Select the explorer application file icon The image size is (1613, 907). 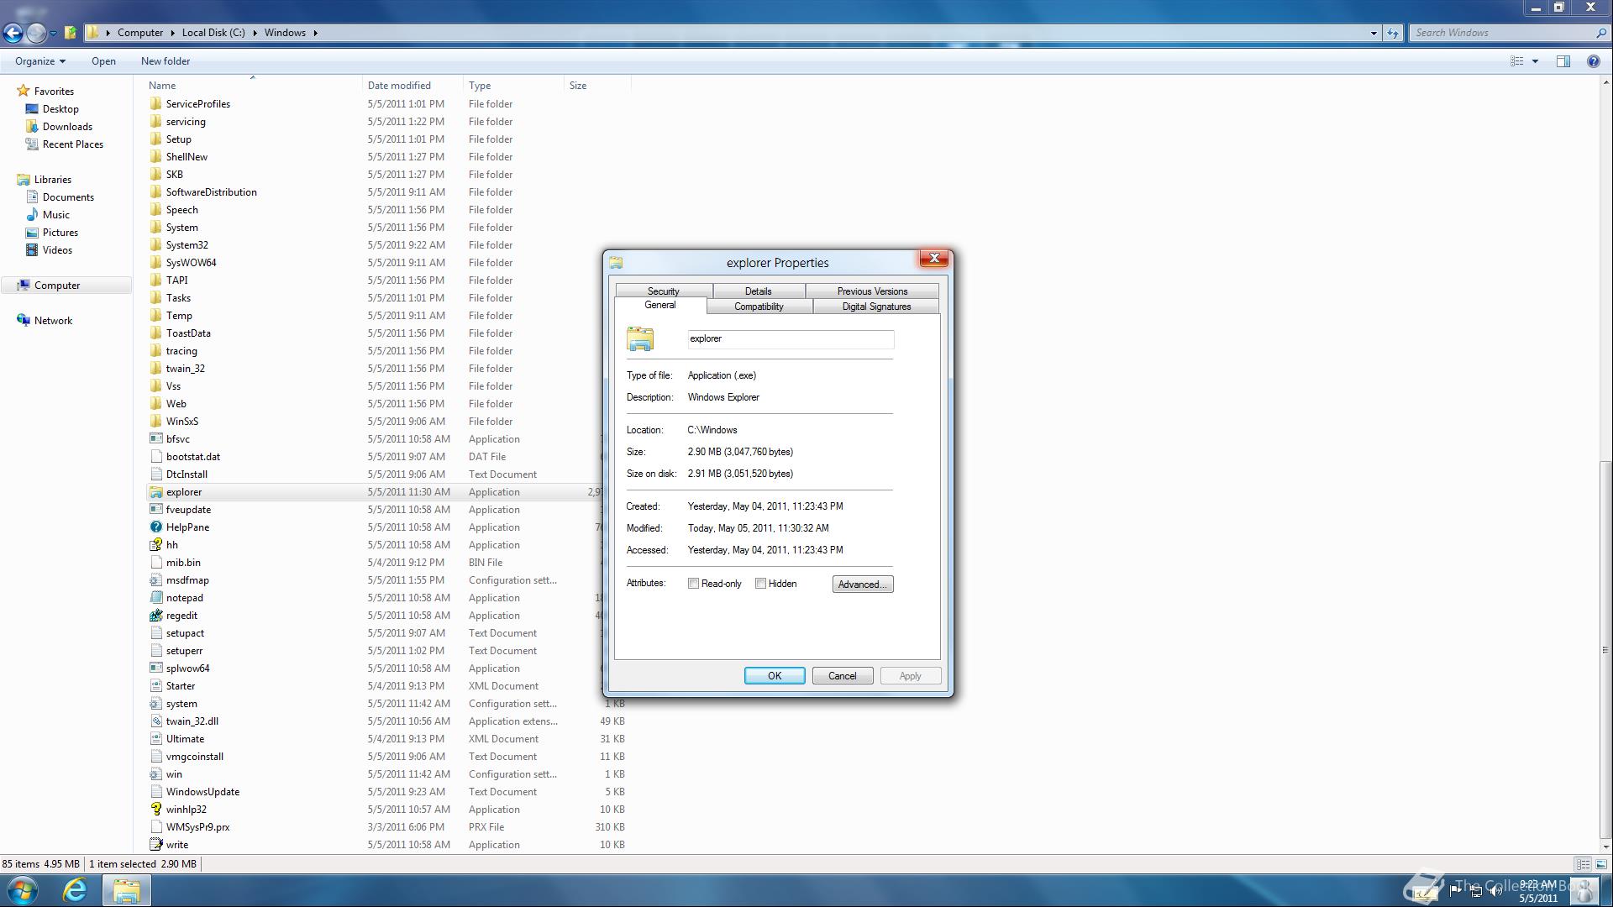pyautogui.click(x=155, y=492)
